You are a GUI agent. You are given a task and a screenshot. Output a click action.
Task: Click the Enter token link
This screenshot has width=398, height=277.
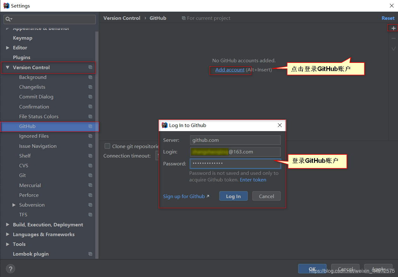(x=253, y=180)
